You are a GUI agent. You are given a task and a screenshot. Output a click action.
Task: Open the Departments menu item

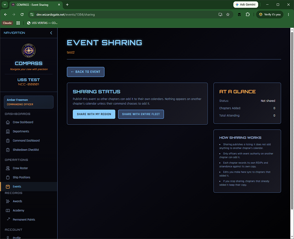point(29,131)
